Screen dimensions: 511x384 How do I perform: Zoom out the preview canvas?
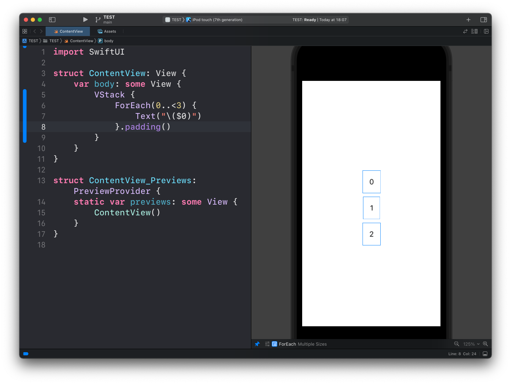(456, 344)
